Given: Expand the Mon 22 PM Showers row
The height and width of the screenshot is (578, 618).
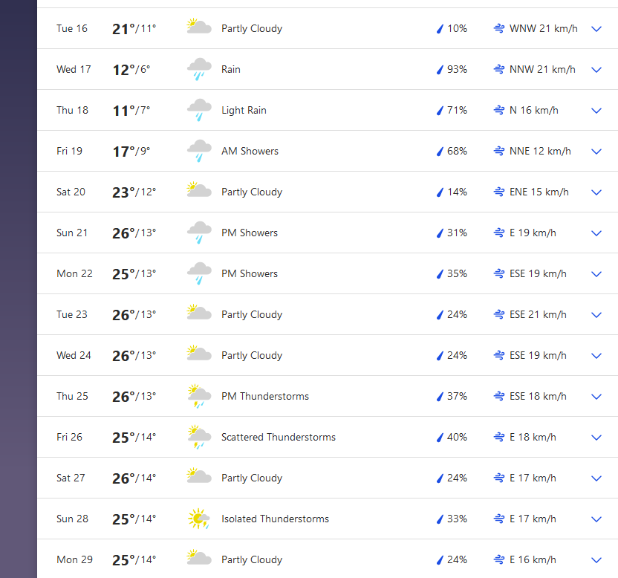Looking at the screenshot, I should tap(596, 274).
